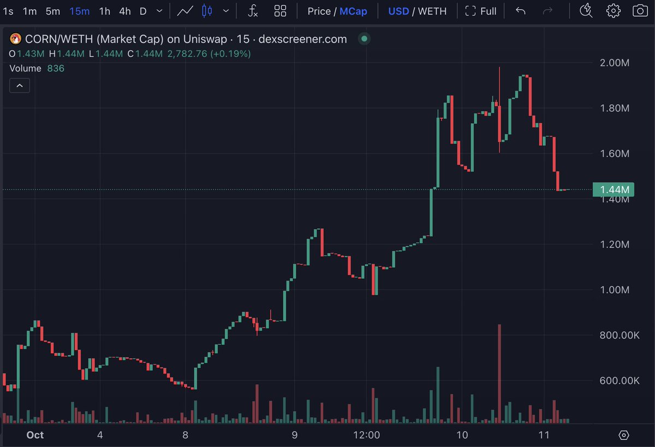Click the Volume indicator label
Image resolution: width=655 pixels, height=447 pixels.
pos(26,68)
